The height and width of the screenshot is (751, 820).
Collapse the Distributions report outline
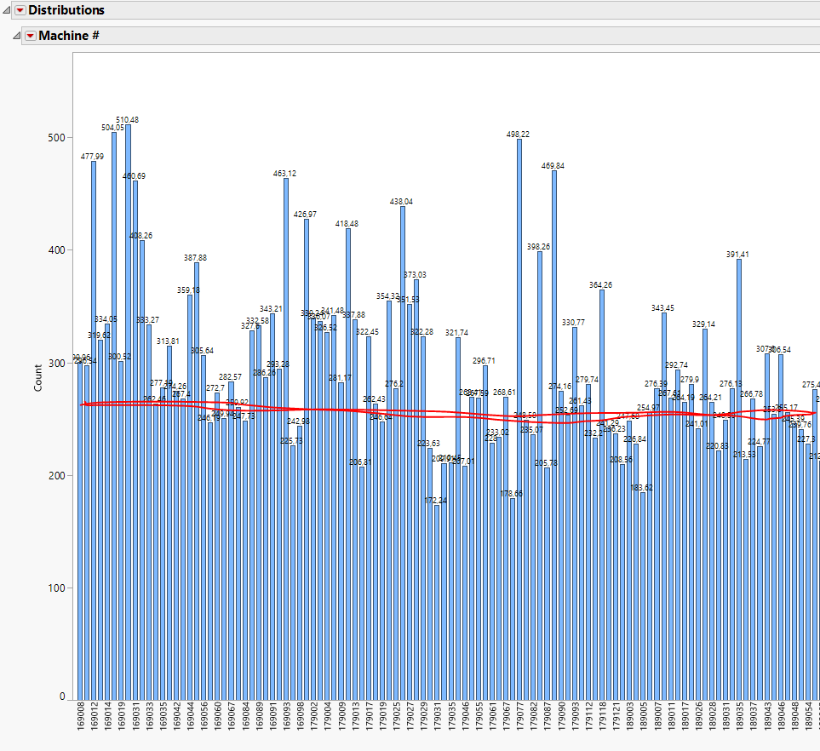(x=8, y=9)
